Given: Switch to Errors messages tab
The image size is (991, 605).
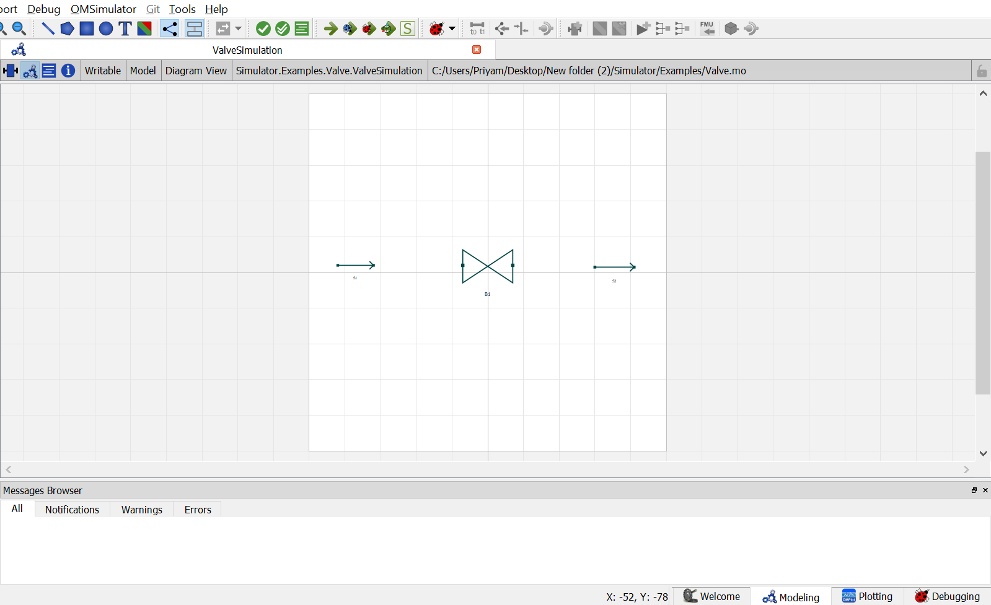Looking at the screenshot, I should [x=198, y=510].
